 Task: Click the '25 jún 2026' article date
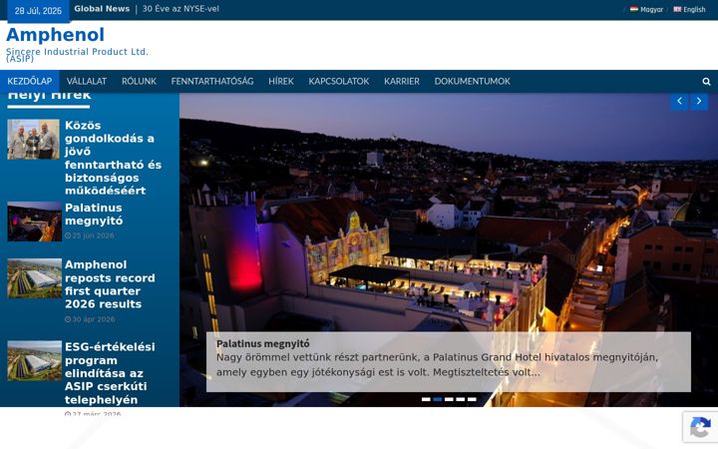click(x=90, y=235)
